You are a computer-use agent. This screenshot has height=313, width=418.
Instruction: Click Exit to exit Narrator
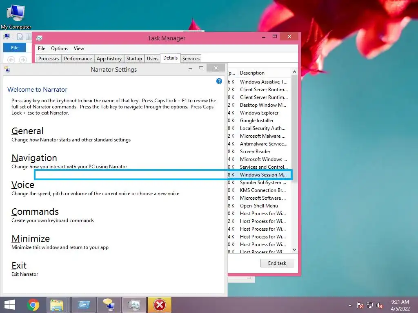tap(19, 265)
